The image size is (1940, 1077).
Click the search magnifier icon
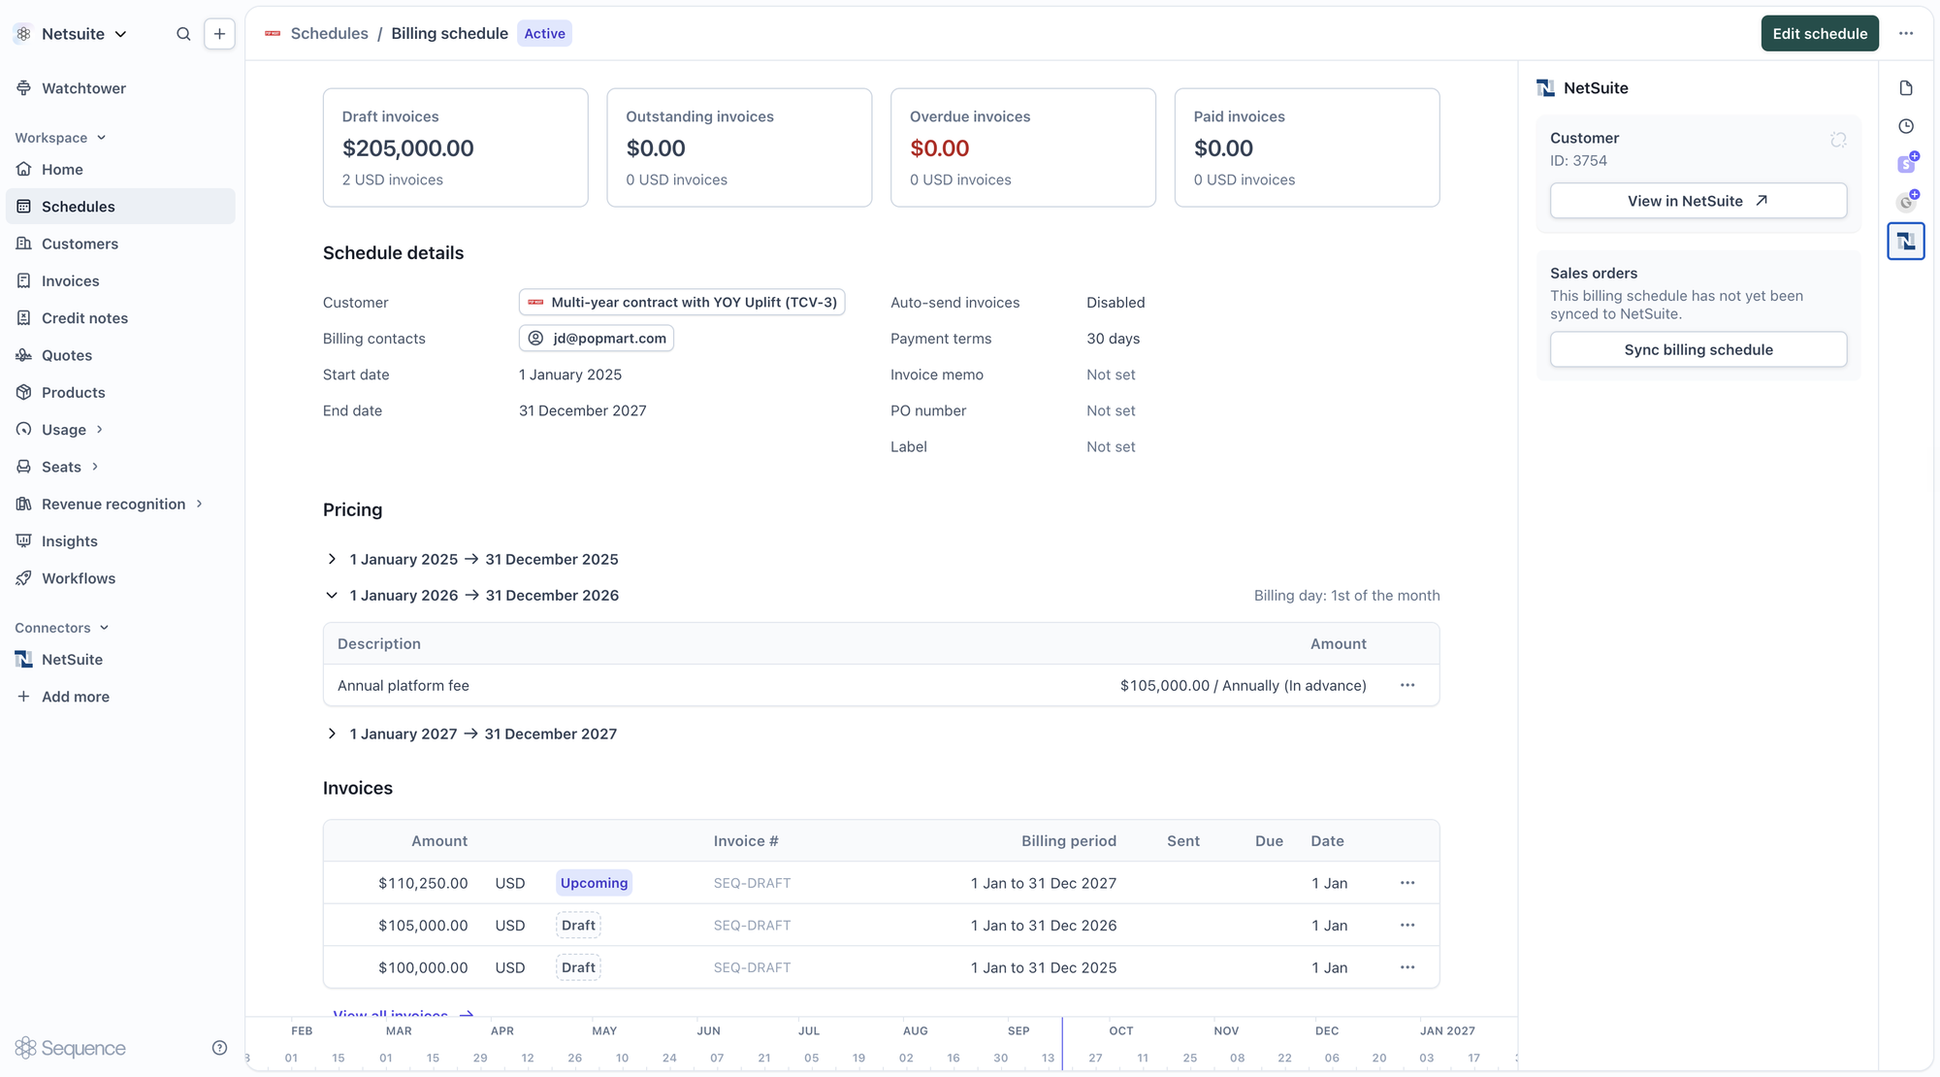point(183,34)
